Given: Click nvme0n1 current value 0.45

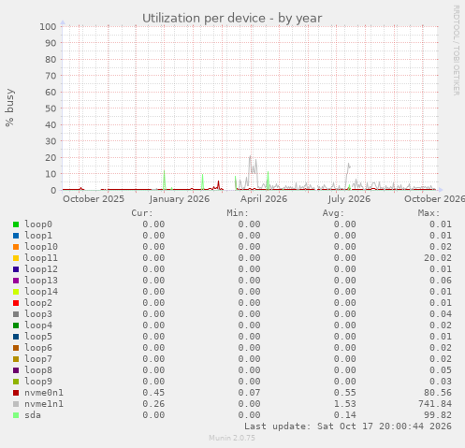Looking at the screenshot, I should (153, 393).
